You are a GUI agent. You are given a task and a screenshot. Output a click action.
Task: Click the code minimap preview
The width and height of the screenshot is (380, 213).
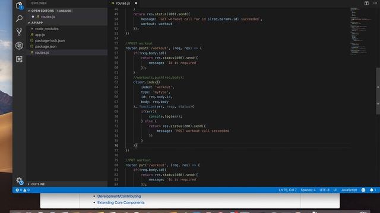(360, 31)
